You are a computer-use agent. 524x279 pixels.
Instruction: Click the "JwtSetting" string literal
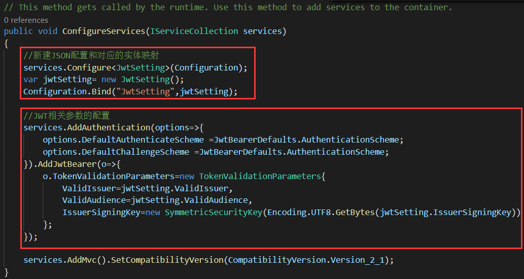point(146,91)
